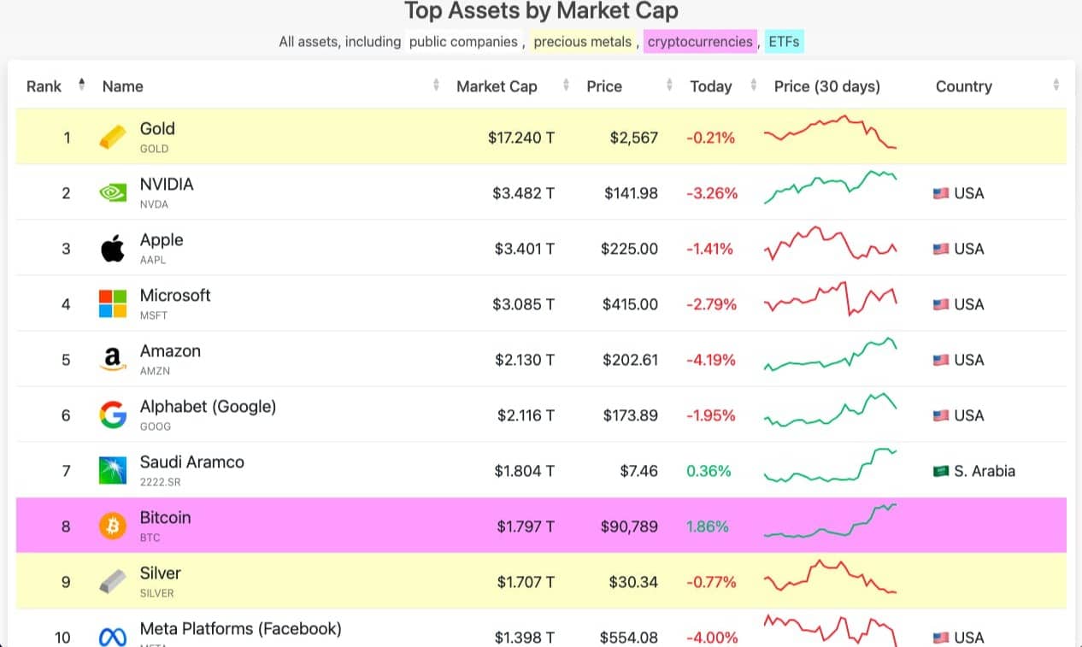Image resolution: width=1082 pixels, height=647 pixels.
Task: Click the $225.00 Apple price value
Action: pos(629,249)
